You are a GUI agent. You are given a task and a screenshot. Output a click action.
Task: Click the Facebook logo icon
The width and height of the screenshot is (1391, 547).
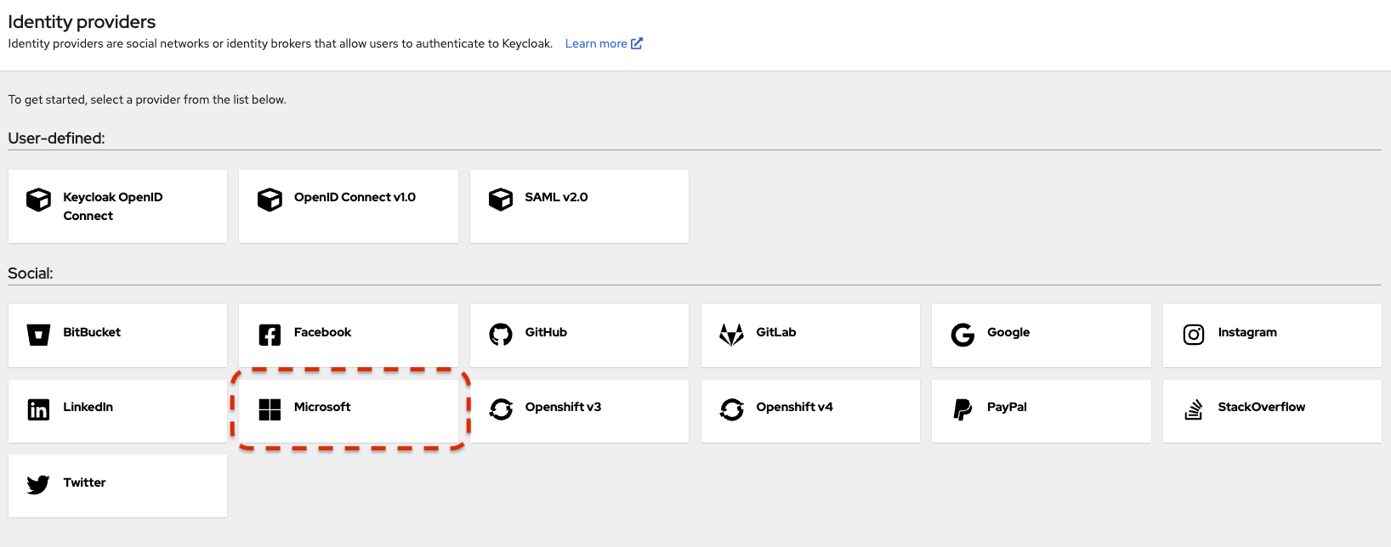click(270, 335)
